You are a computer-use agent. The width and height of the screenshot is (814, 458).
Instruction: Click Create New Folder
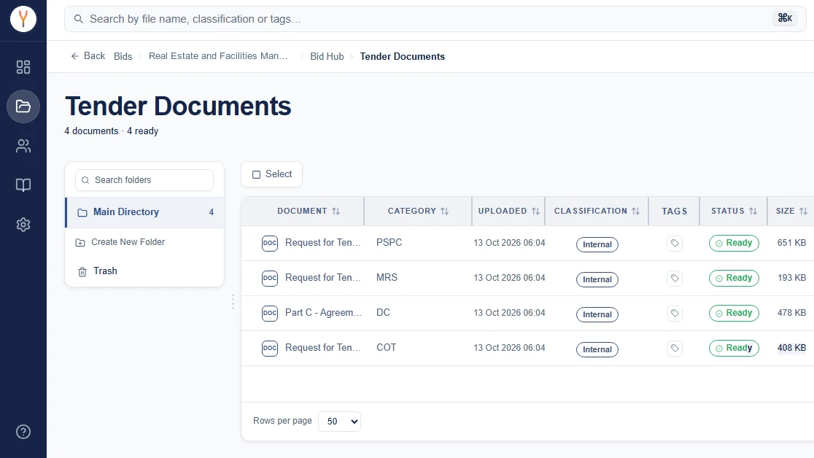tap(128, 242)
